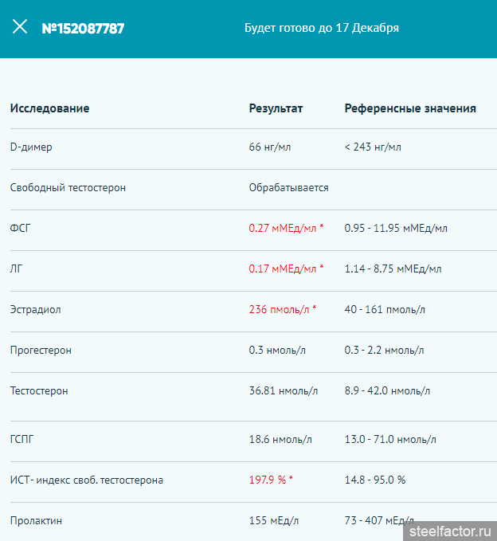Click the Исследование column header
Image resolution: width=497 pixels, height=541 pixels.
tap(49, 108)
